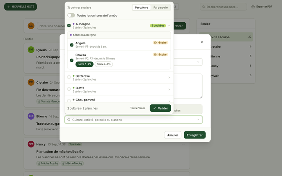Click the second Mâche Trophy tag
Image resolution: width=282 pixels, height=176 pixels.
click(72, 163)
